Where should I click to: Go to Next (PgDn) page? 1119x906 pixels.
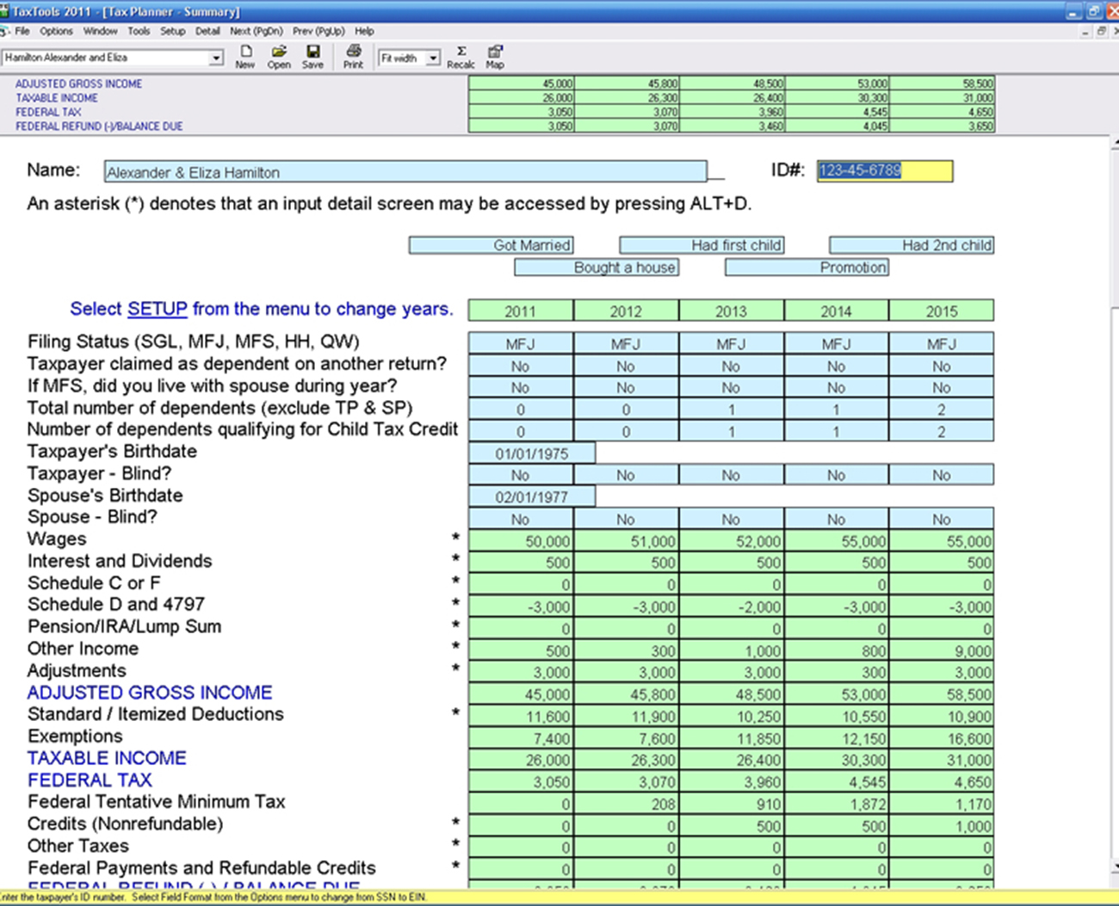coord(256,31)
